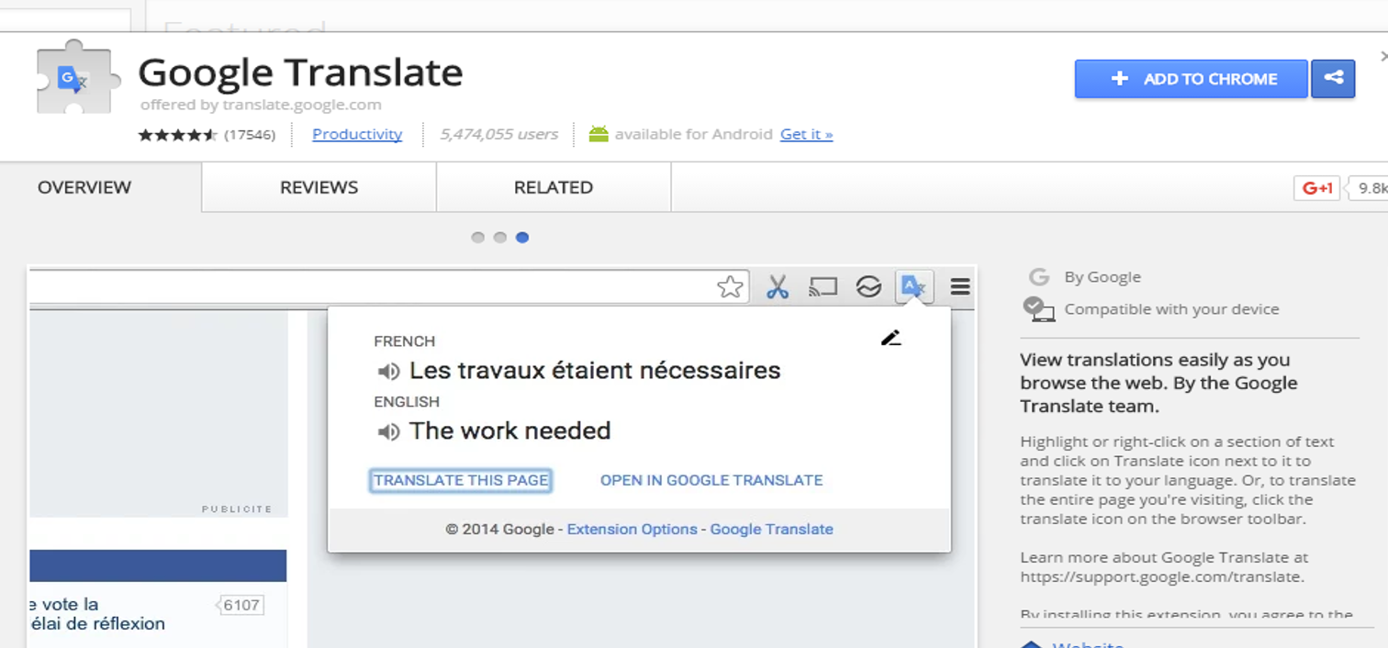
Task: Play audio for the English translation
Action: (389, 431)
